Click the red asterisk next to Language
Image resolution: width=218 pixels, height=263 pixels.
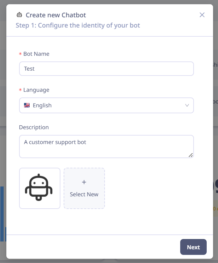(20, 90)
